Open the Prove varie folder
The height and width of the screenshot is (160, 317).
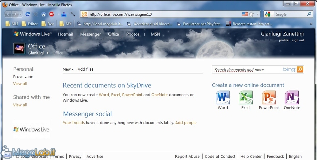tap(23, 77)
